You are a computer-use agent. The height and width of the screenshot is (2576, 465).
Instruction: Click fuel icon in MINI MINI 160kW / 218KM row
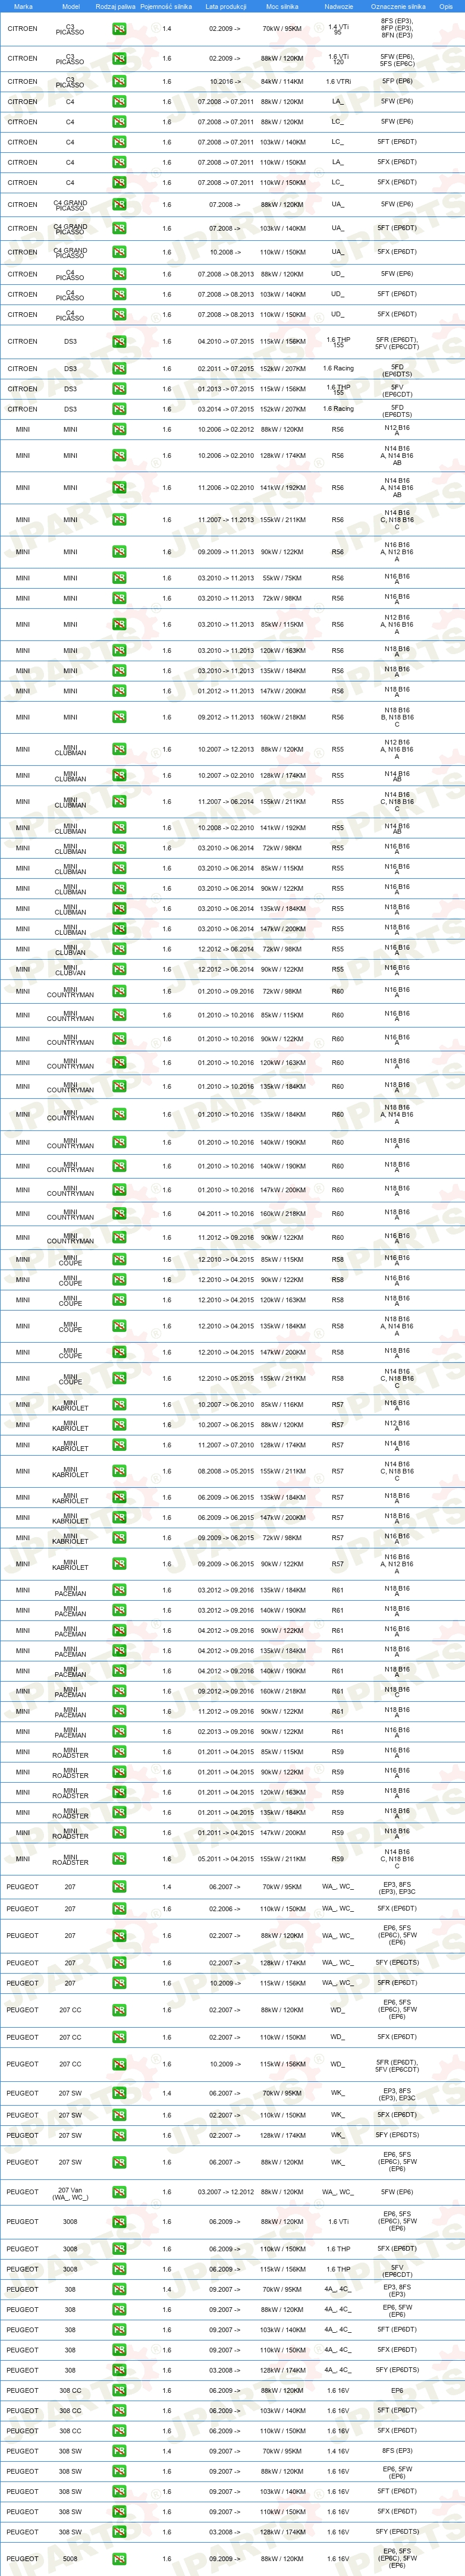pos(119,717)
